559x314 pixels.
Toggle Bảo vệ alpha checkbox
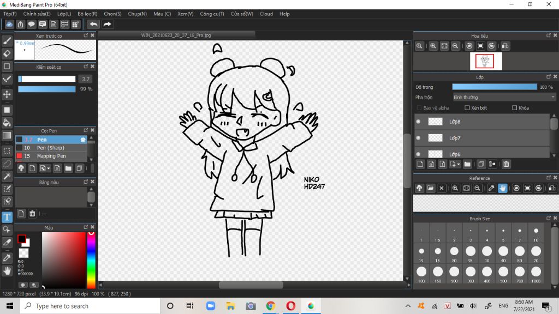tap(419, 107)
